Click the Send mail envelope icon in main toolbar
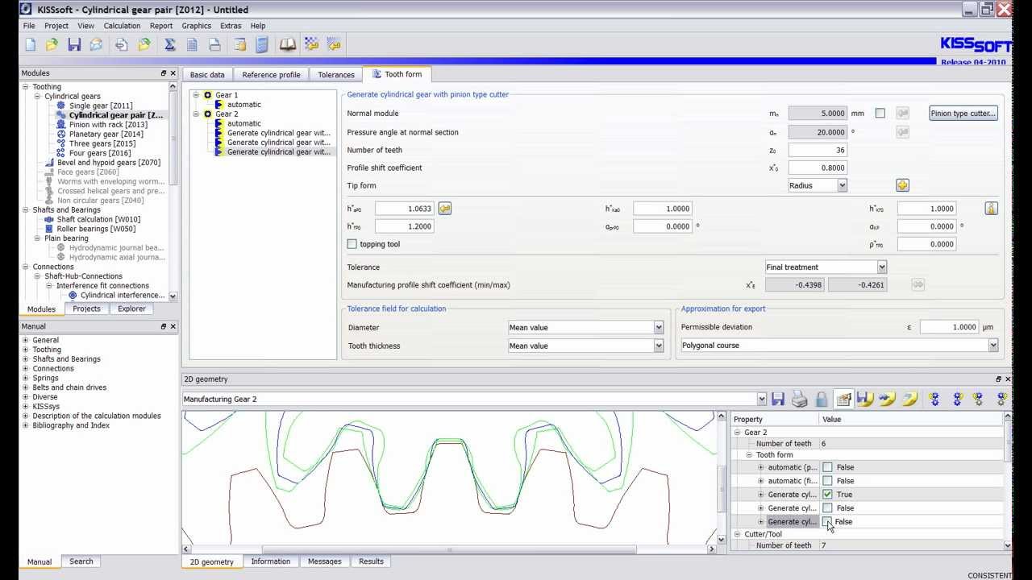This screenshot has width=1032, height=580. (x=96, y=44)
